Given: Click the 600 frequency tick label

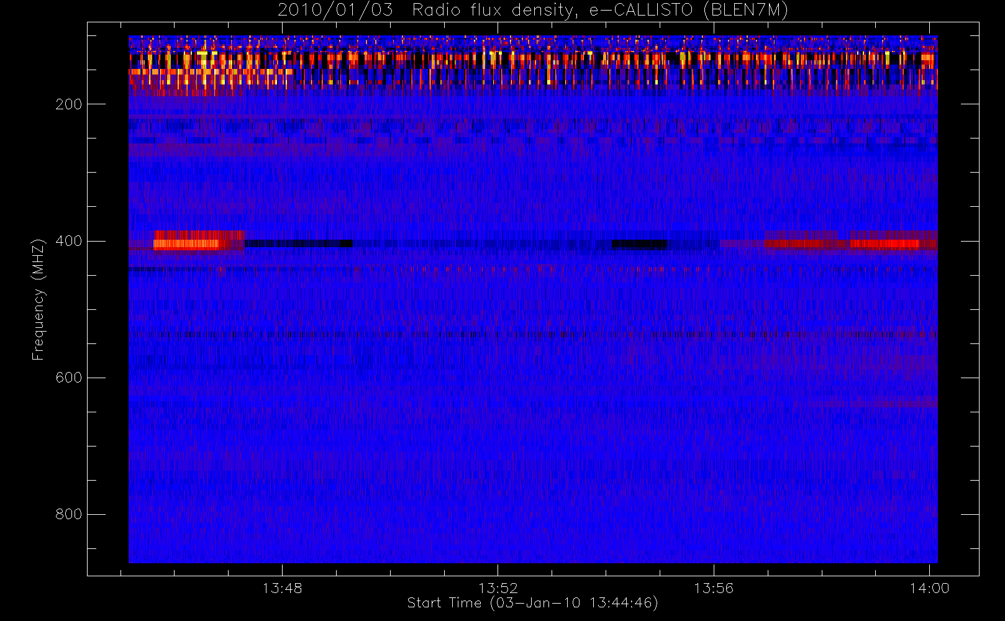Looking at the screenshot, I should [69, 378].
